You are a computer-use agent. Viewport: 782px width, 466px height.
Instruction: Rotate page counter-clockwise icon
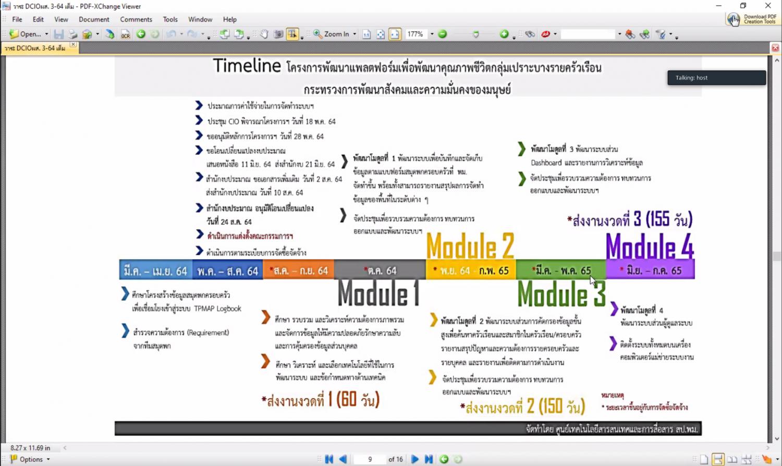point(224,34)
